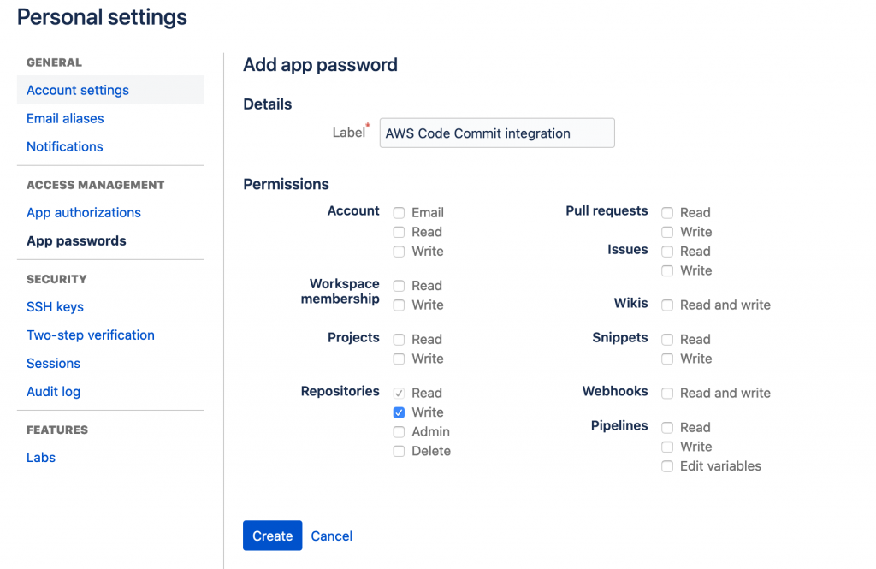Screen dimensions: 876x569
Task: Cancel adding the app password
Action: (x=332, y=536)
